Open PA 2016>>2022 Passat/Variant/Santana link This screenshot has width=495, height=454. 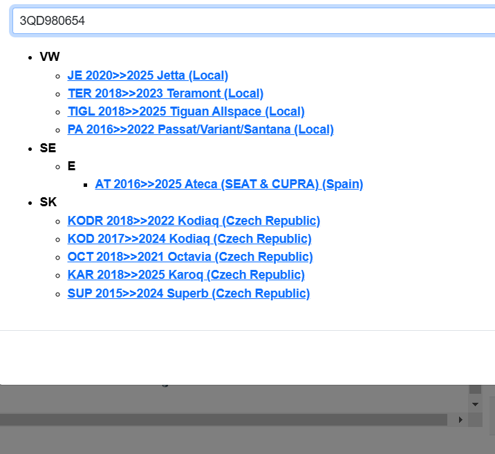200,129
